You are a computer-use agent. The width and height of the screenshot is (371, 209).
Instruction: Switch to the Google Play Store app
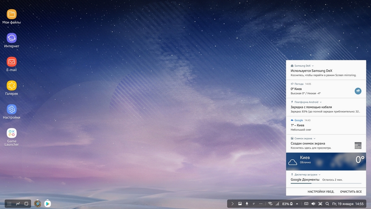tap(47, 204)
